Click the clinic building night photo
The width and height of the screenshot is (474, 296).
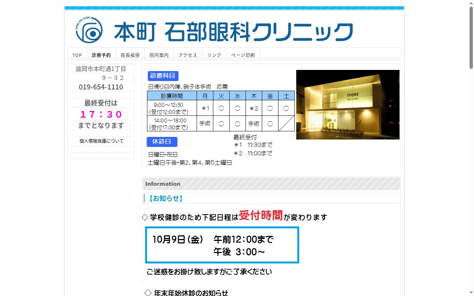click(348, 105)
